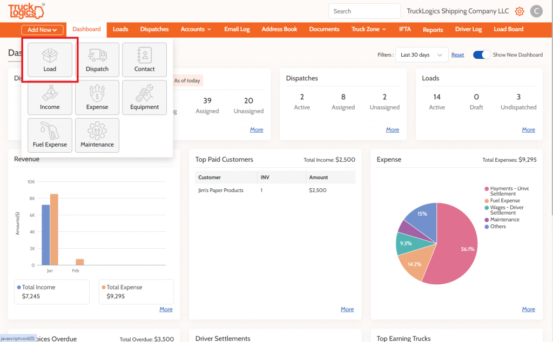Open the Driver Log page
This screenshot has height=342, width=553.
[468, 29]
